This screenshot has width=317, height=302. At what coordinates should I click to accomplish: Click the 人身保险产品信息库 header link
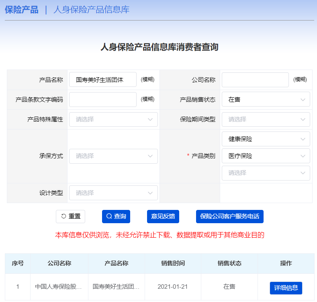coord(91,10)
